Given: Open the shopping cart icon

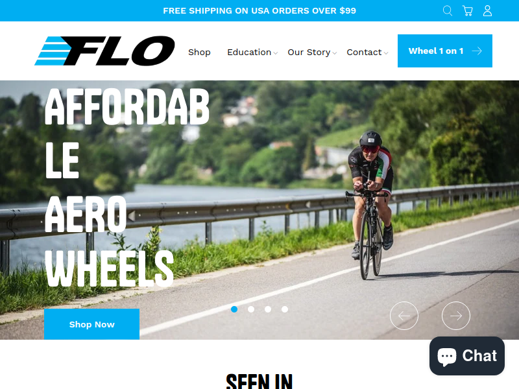Looking at the screenshot, I should 467,10.
